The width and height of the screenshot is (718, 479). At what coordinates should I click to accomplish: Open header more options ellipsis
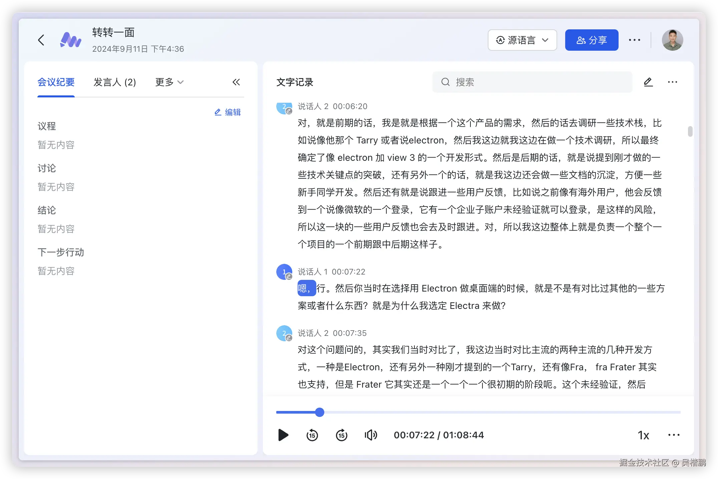pos(634,40)
